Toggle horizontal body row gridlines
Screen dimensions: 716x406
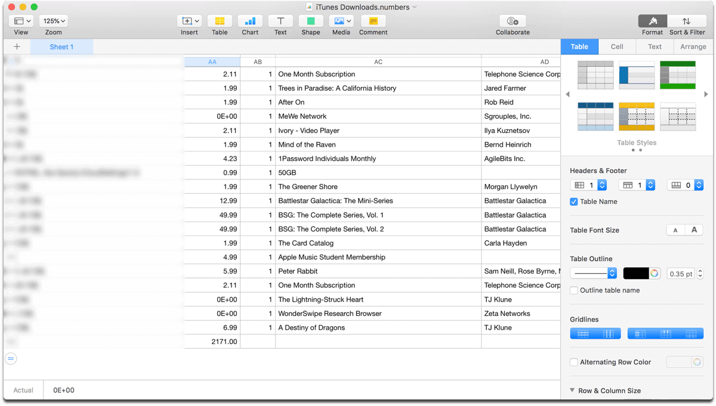[x=583, y=334]
